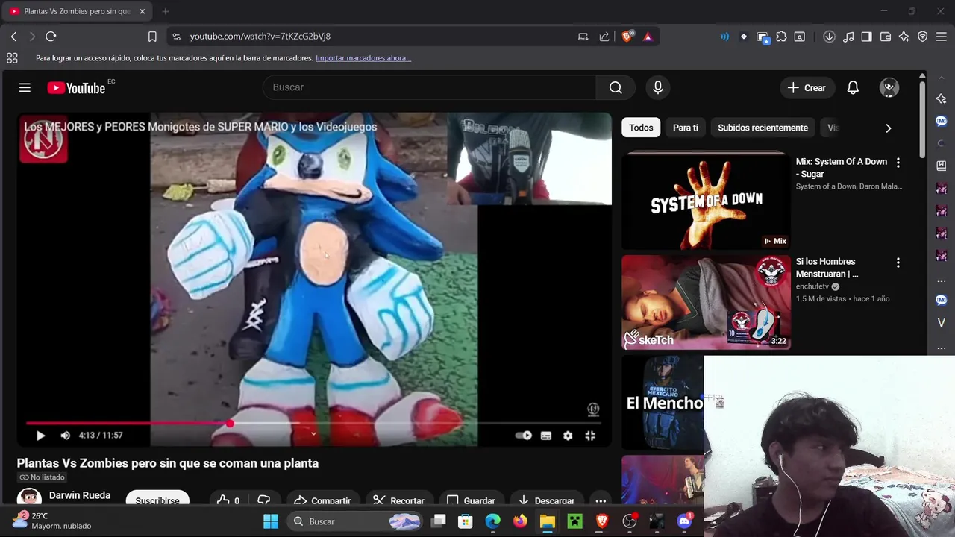955x537 pixels.
Task: Click inside the YouTube Buscar search field
Action: point(430,87)
